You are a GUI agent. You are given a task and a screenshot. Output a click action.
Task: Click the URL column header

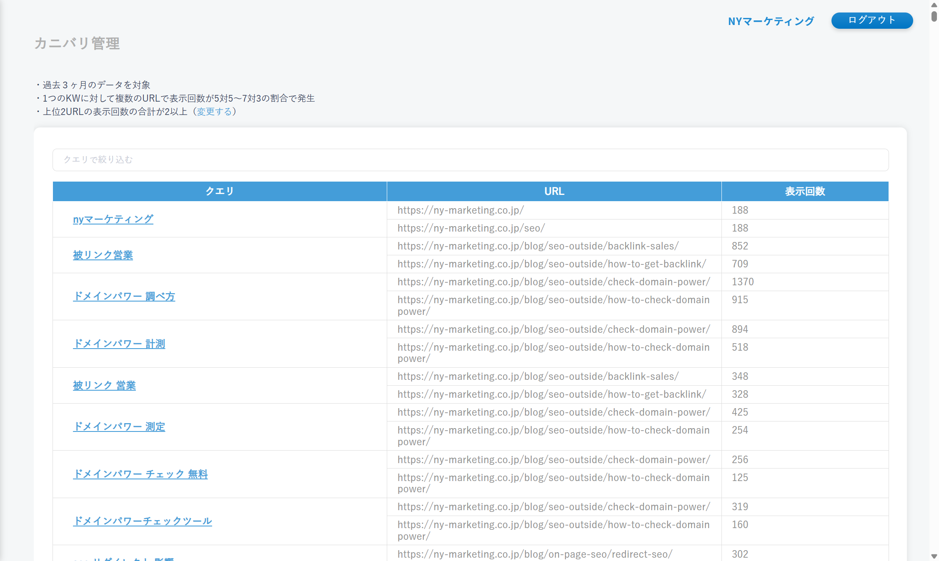click(554, 191)
